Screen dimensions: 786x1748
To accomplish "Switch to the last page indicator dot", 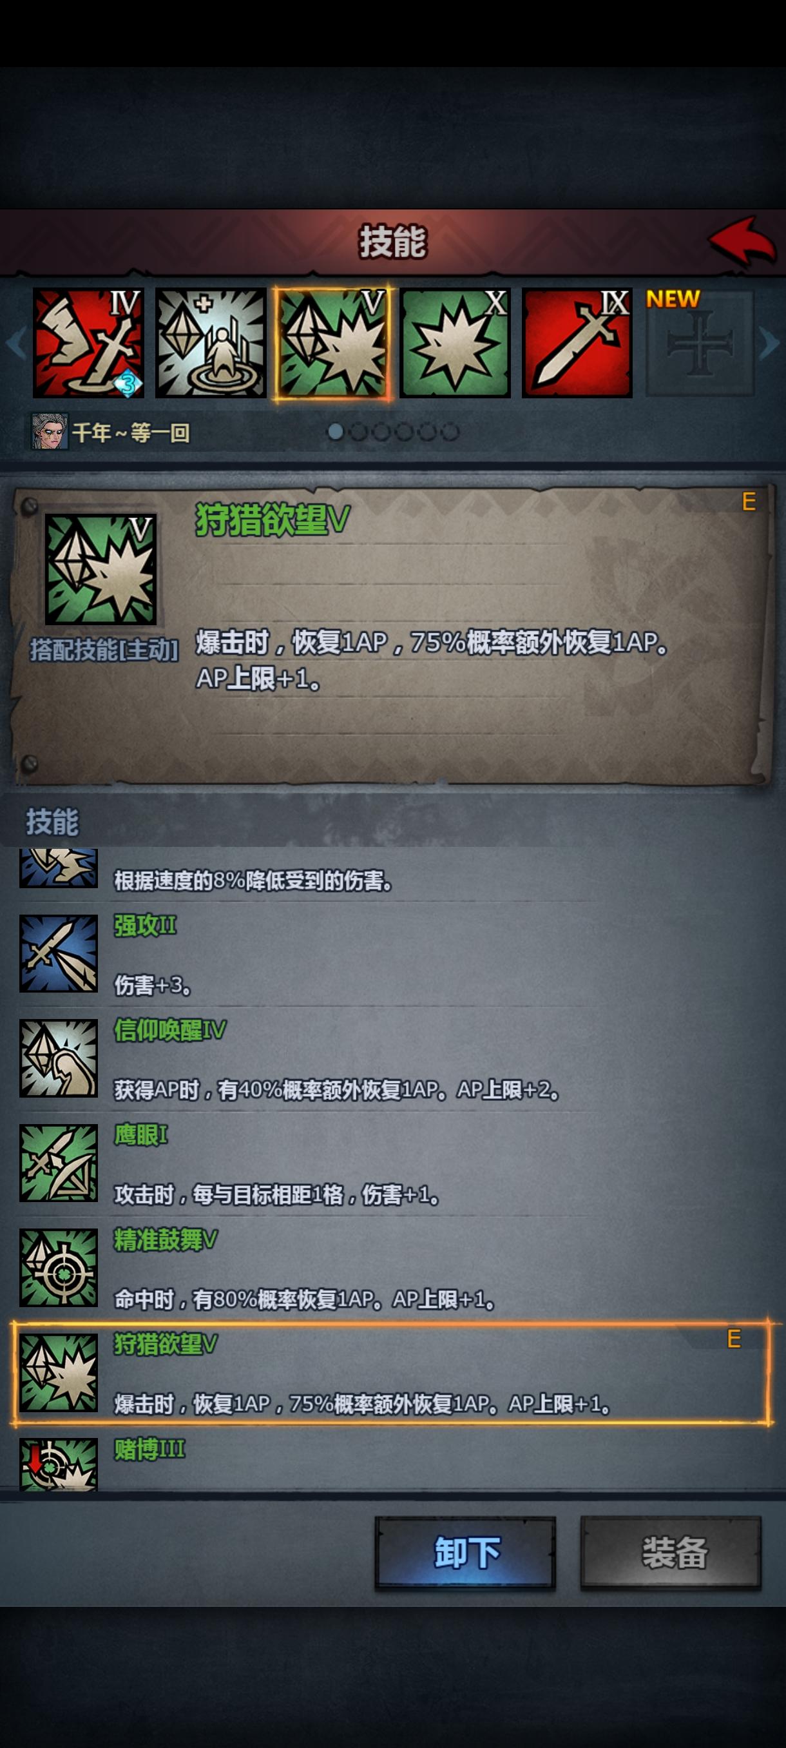I will coord(450,432).
